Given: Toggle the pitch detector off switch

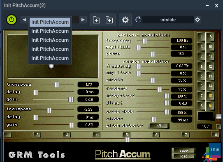Looking at the screenshot, I should [x=159, y=126].
